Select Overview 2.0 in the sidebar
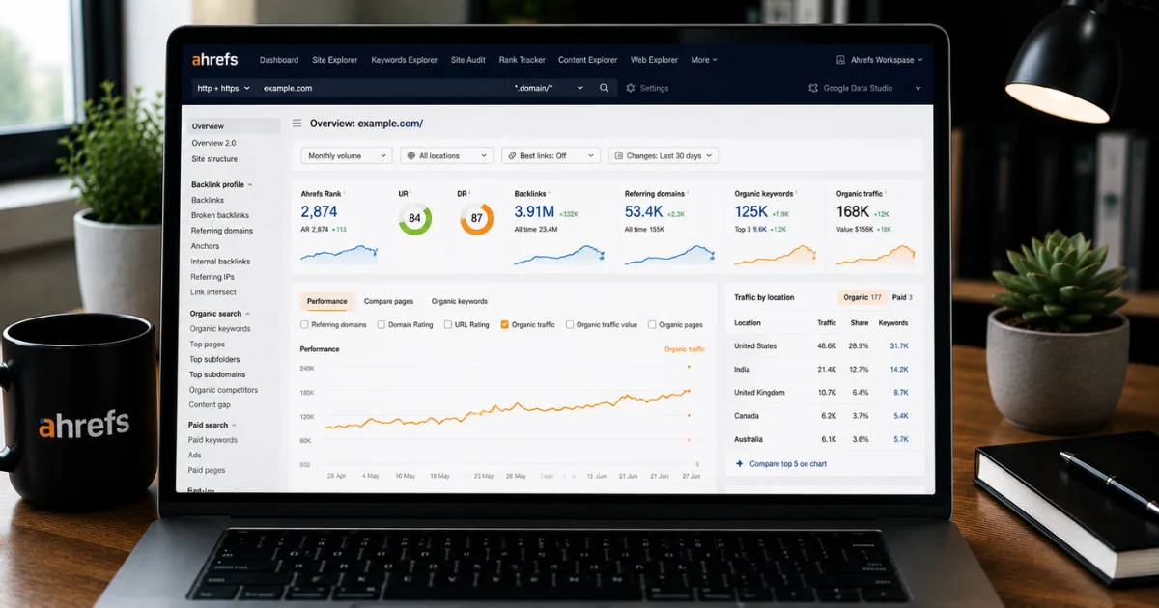 click(213, 143)
